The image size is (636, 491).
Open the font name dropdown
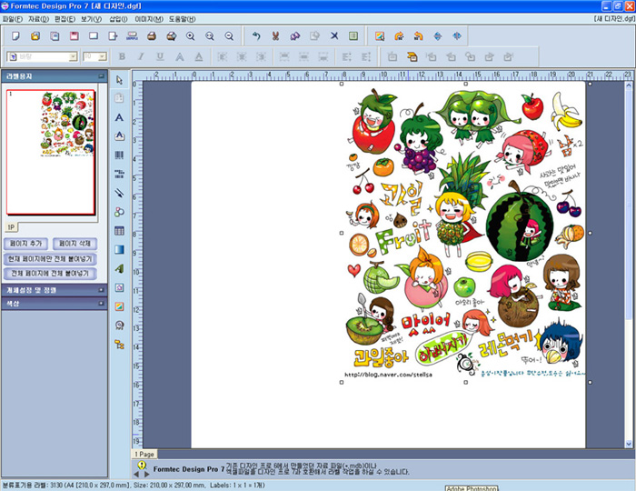click(73, 56)
